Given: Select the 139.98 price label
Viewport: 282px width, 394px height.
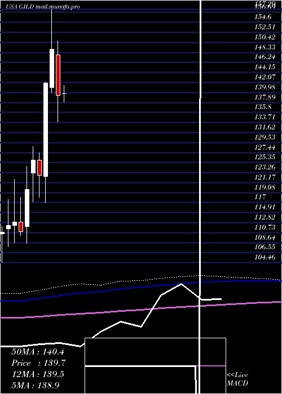Looking at the screenshot, I should point(265,87).
